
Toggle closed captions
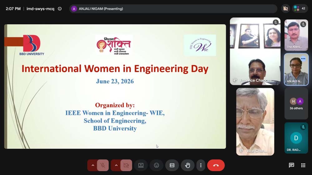(172, 165)
